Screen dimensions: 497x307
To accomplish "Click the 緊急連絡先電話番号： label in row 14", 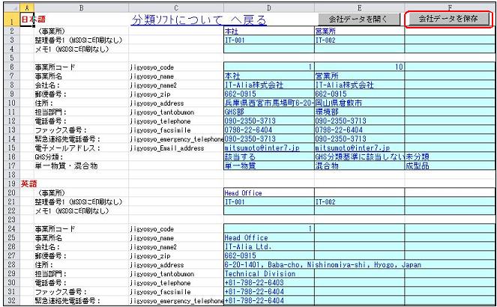I will tap(81, 139).
